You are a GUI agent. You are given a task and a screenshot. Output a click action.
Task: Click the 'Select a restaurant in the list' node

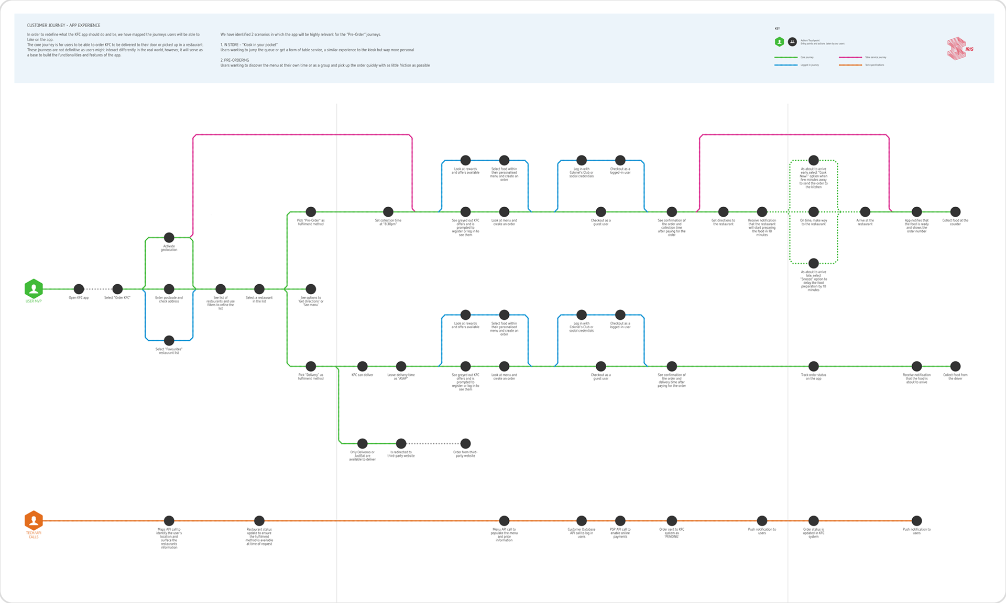pyautogui.click(x=259, y=289)
